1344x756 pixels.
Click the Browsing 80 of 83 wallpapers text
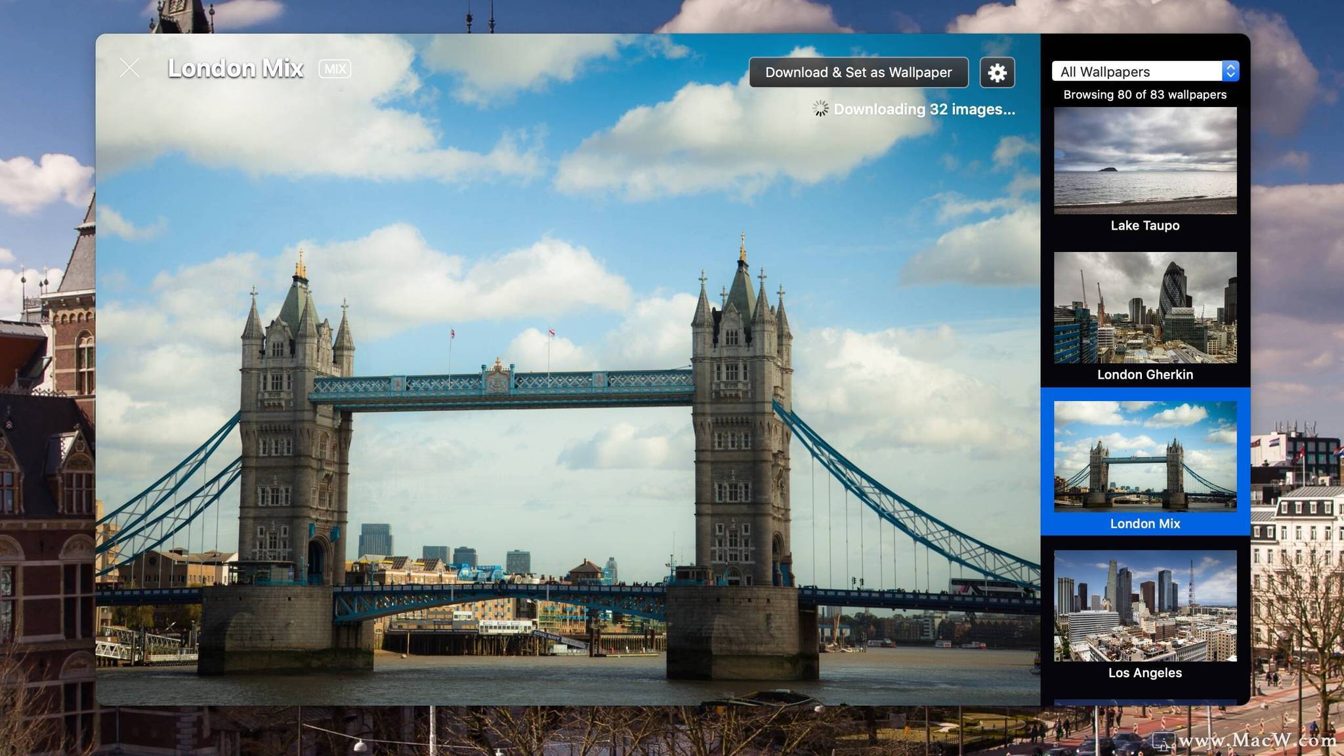[1145, 94]
